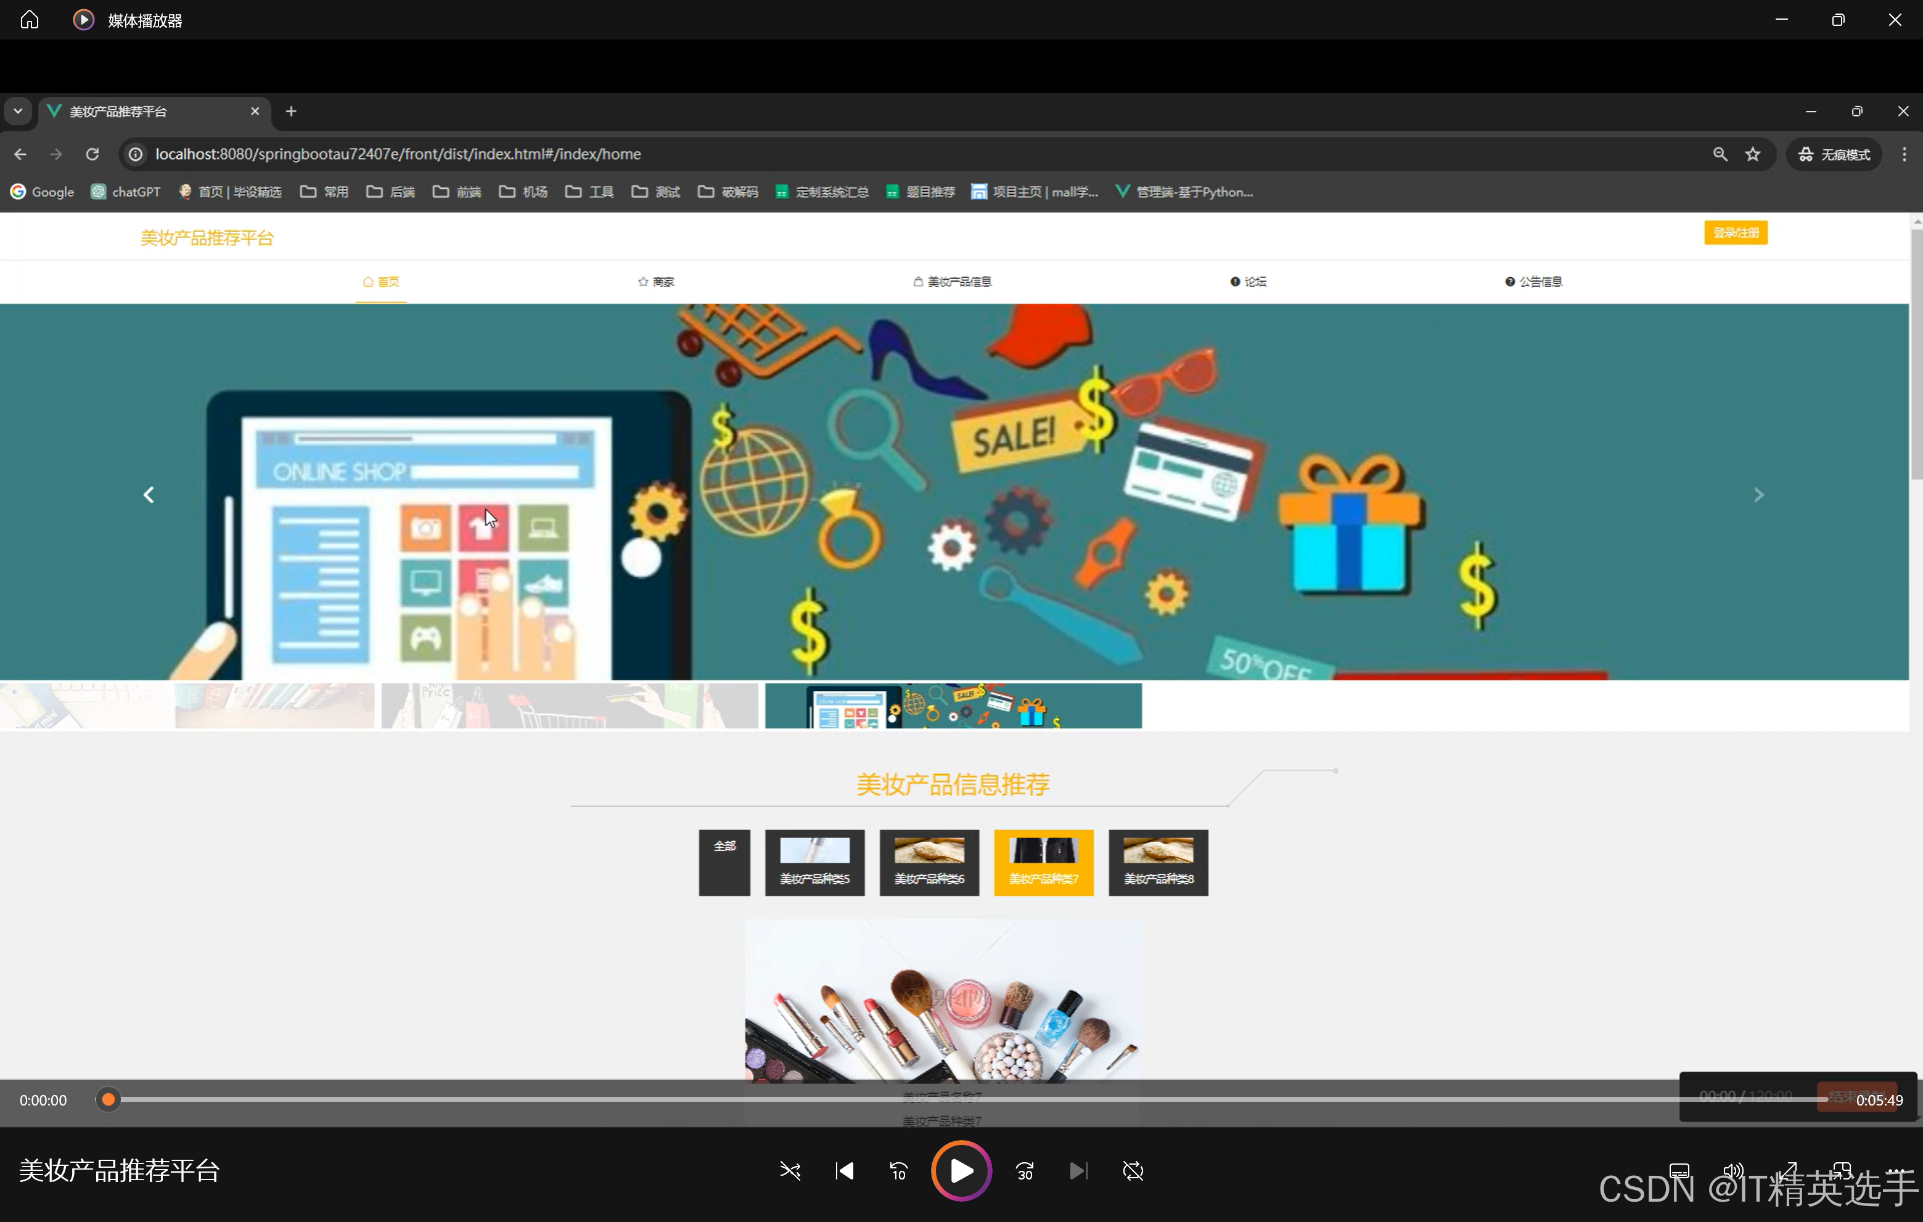The image size is (1923, 1222).
Task: Skip forward 30 seconds
Action: point(1025,1171)
